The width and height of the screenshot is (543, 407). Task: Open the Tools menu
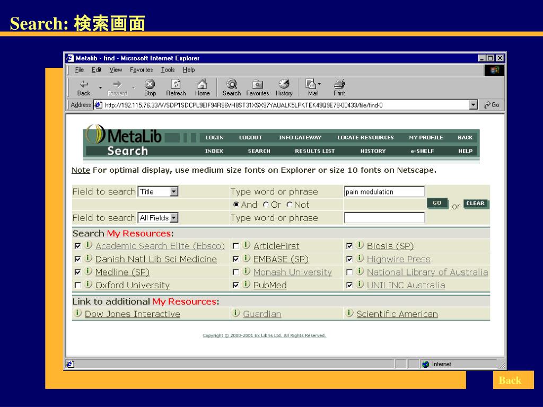pos(168,70)
